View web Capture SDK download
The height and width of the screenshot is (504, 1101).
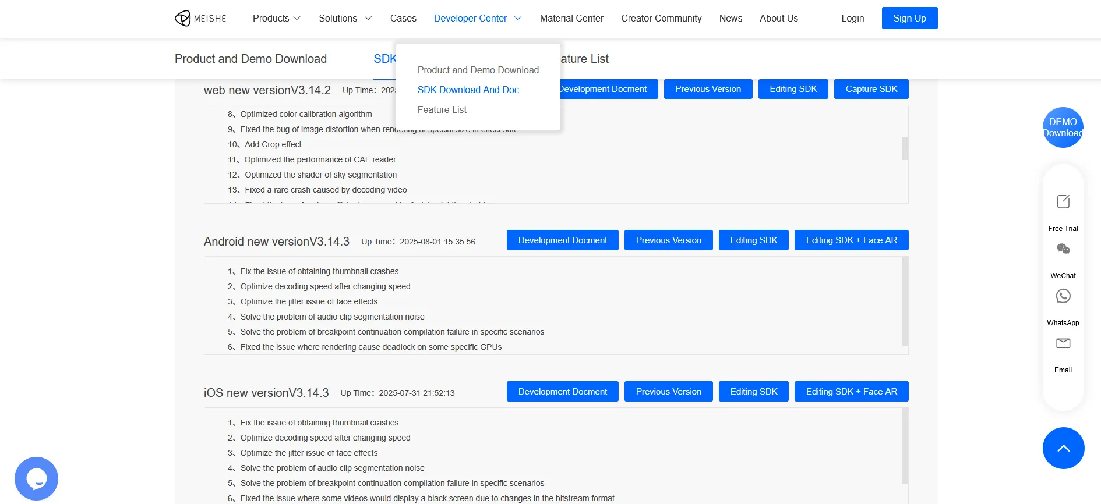point(871,89)
